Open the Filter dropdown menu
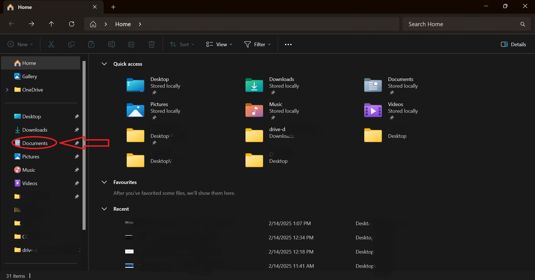This screenshot has width=535, height=280. pos(258,44)
